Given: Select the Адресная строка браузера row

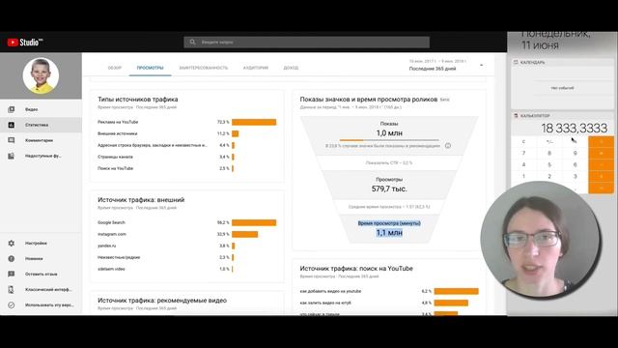Looking at the screenshot, I should (186, 145).
